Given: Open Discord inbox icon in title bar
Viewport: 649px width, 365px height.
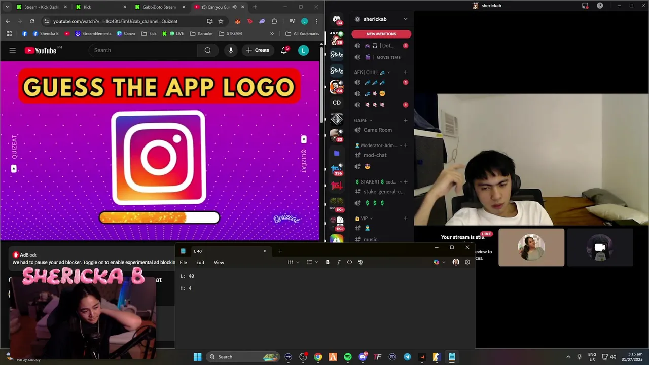Looking at the screenshot, I should click(x=585, y=6).
